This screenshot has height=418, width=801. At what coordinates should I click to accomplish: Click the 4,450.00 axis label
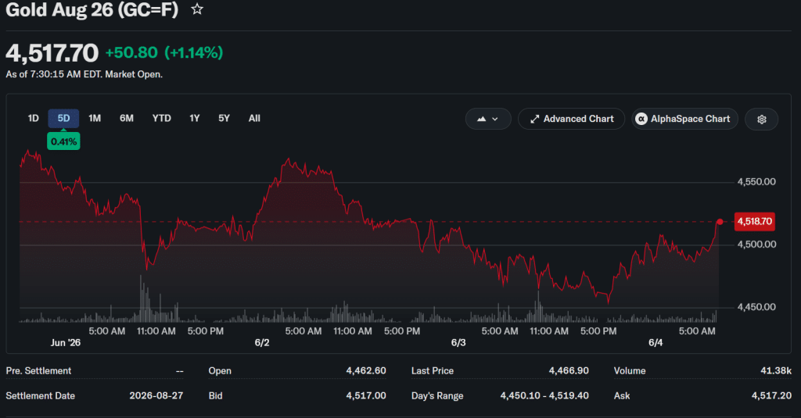point(756,307)
